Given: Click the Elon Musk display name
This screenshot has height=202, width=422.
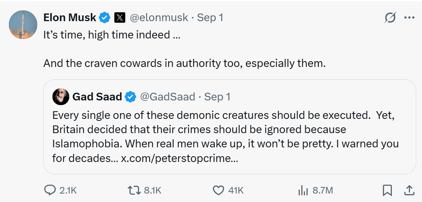Looking at the screenshot, I should pyautogui.click(x=70, y=18).
